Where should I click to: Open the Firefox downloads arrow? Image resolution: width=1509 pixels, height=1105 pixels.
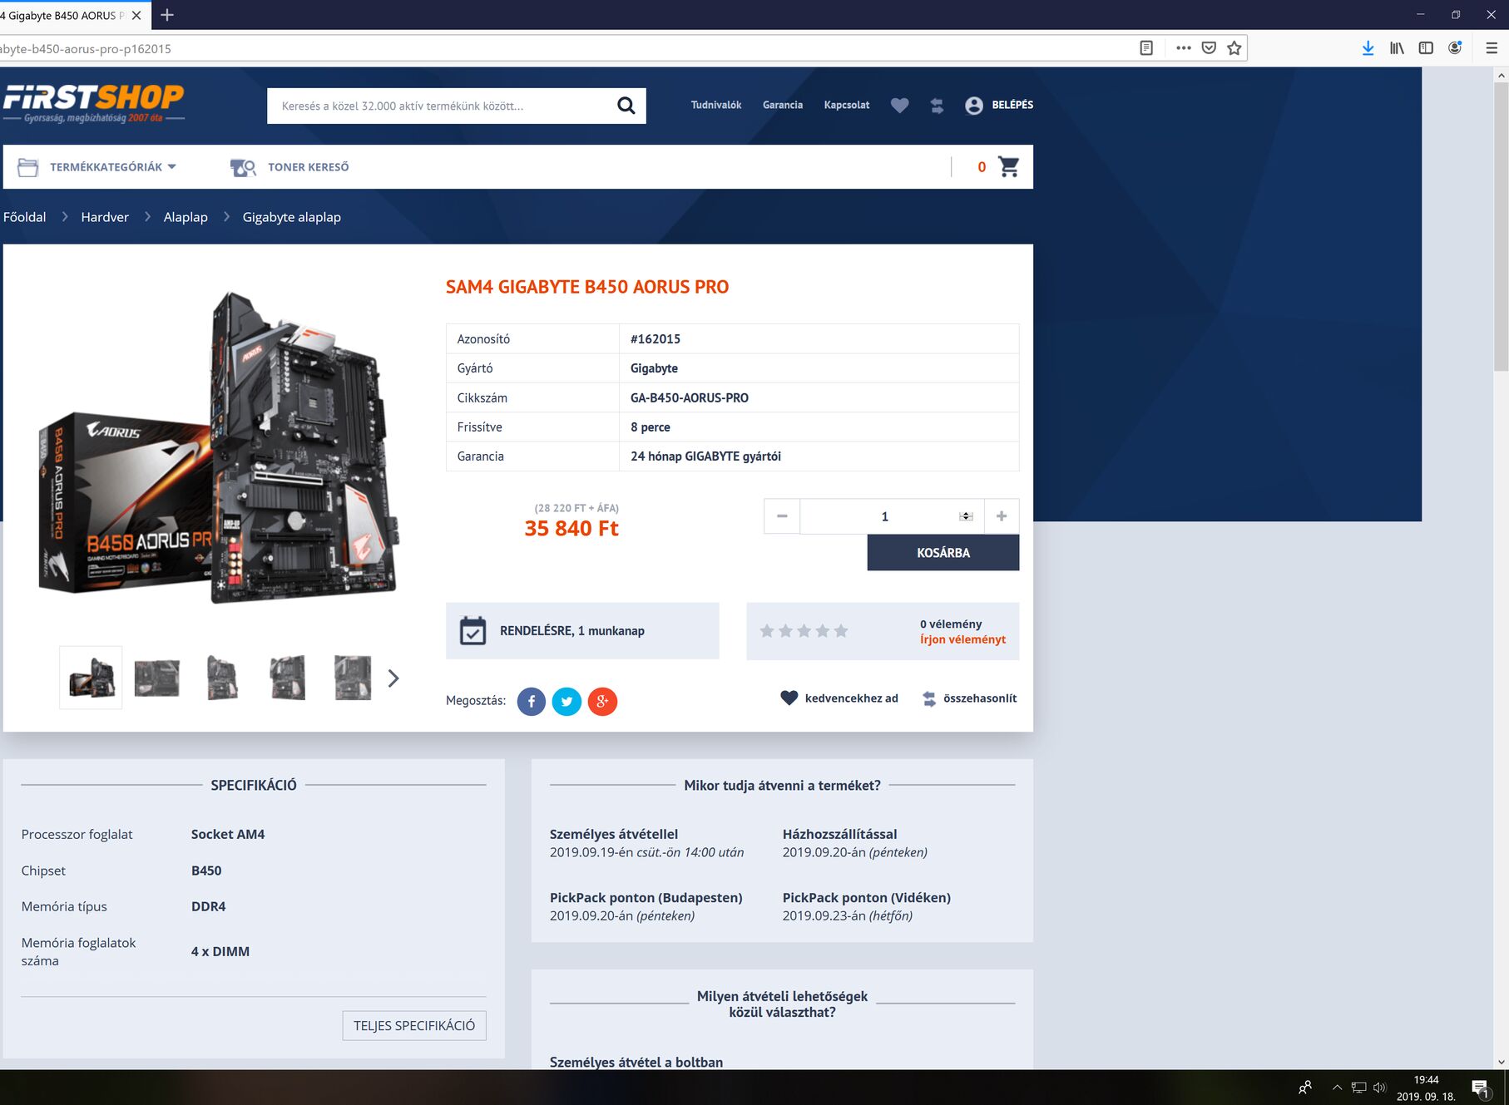click(1368, 48)
